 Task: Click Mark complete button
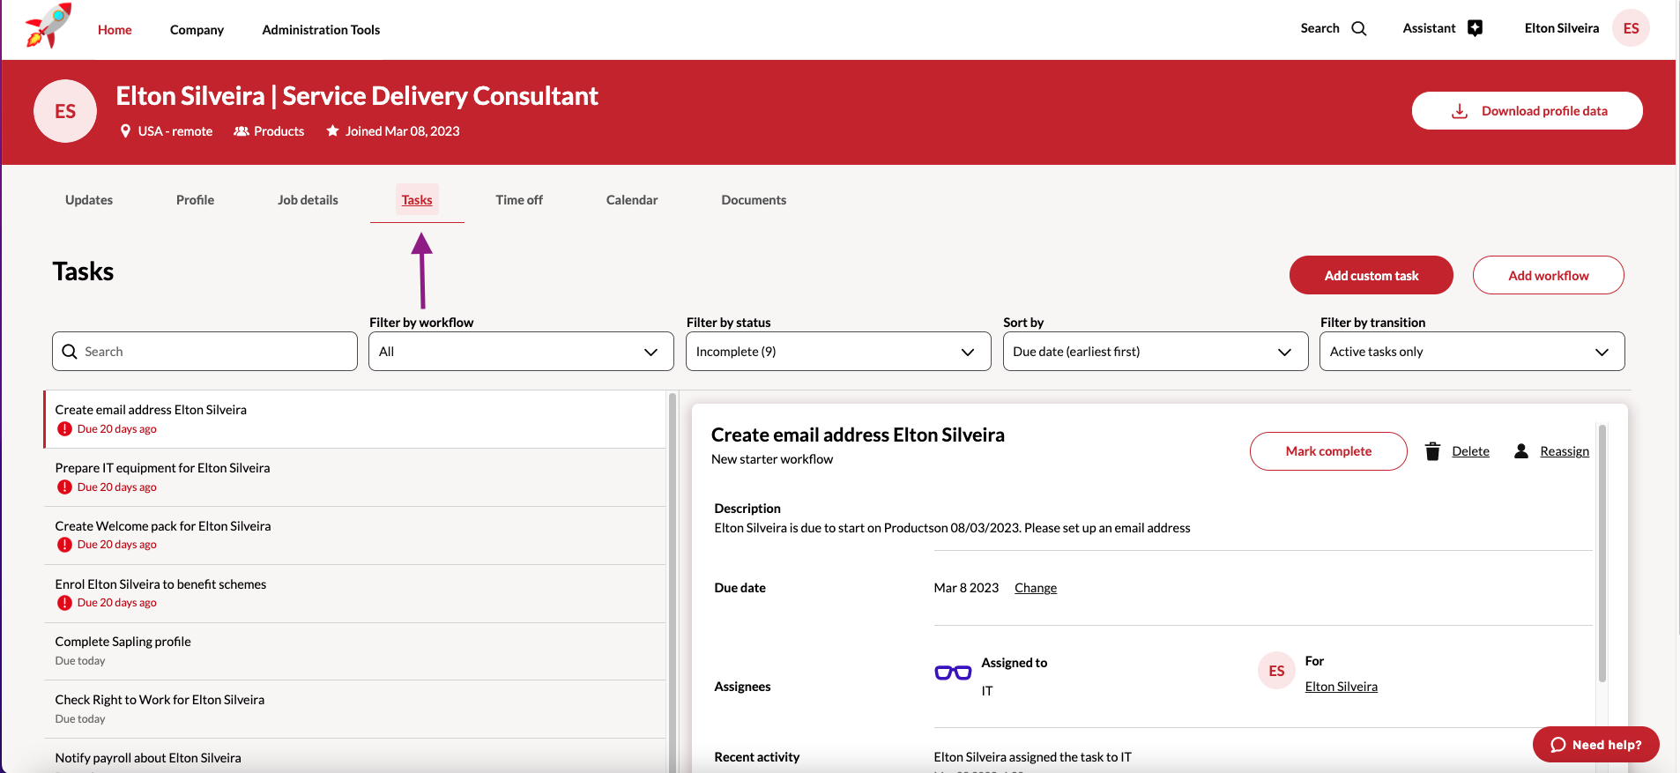tap(1328, 451)
